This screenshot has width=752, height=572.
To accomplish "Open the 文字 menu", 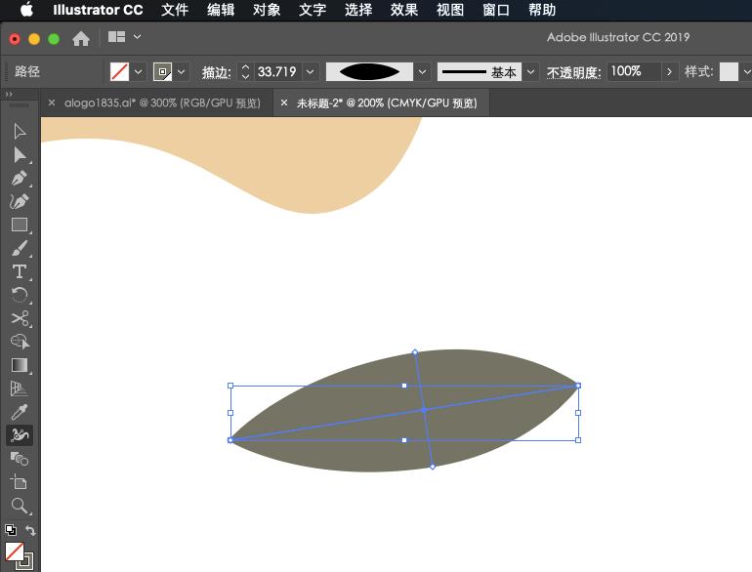I will click(313, 10).
